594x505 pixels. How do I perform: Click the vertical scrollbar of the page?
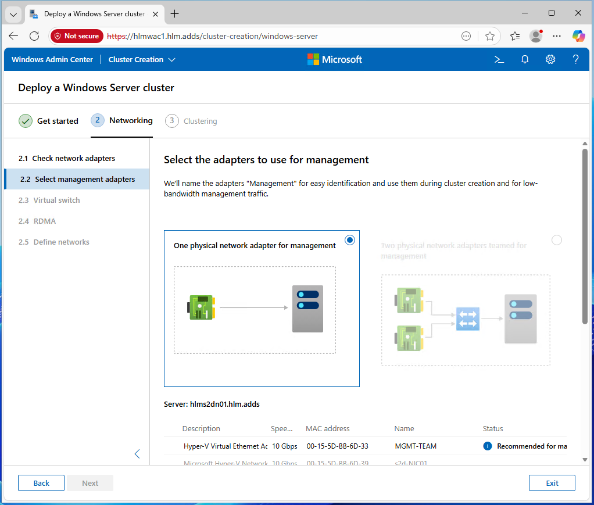[x=585, y=236]
